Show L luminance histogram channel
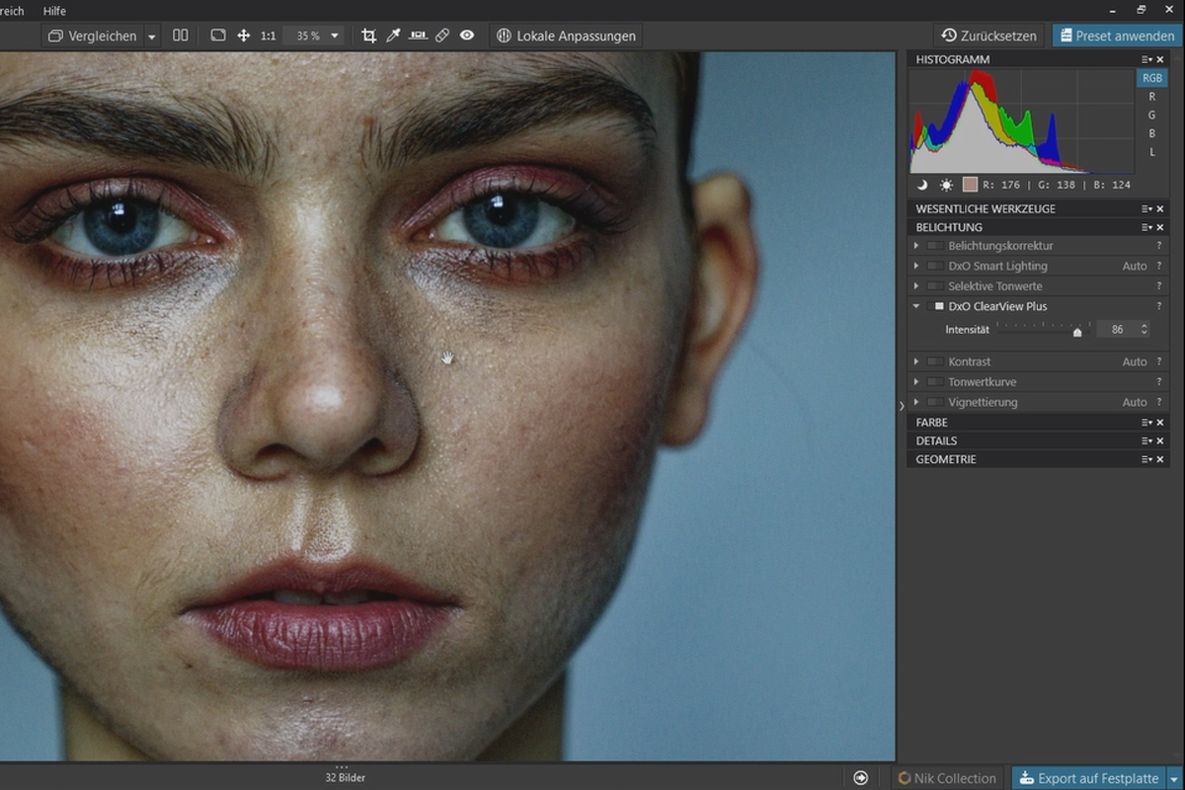This screenshot has height=790, width=1185. (x=1151, y=152)
